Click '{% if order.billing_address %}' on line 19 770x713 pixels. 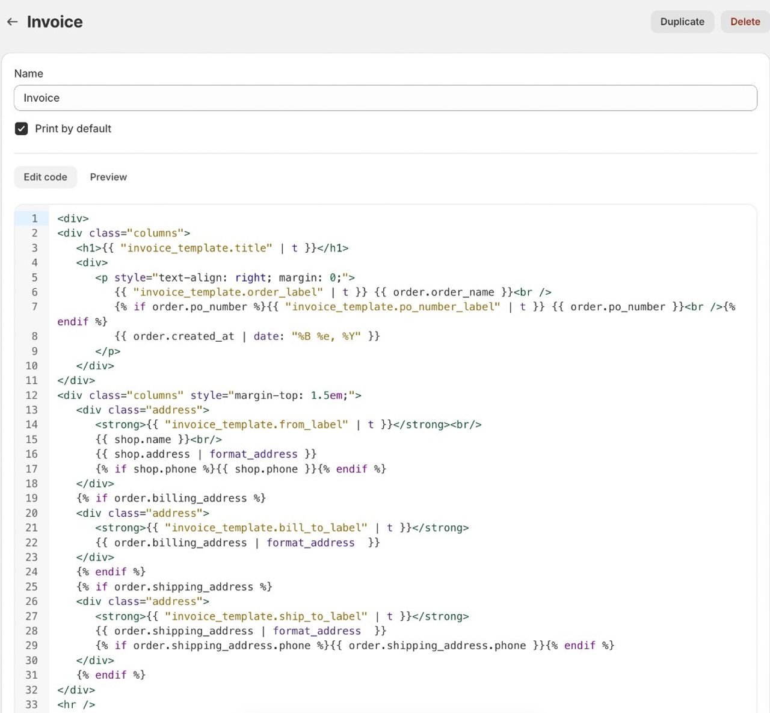coord(171,498)
